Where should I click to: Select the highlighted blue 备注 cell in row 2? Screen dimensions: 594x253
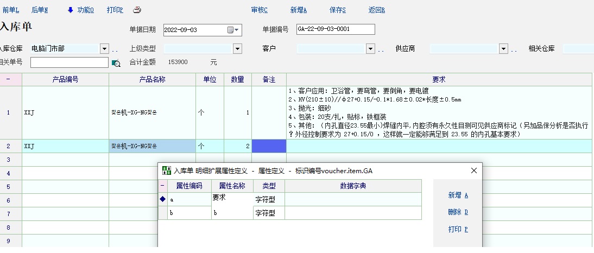point(269,146)
